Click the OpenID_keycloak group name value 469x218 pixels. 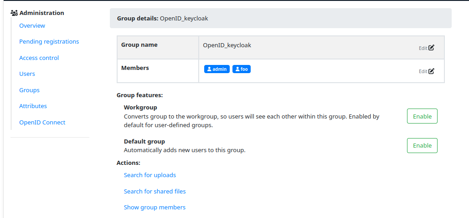(227, 45)
